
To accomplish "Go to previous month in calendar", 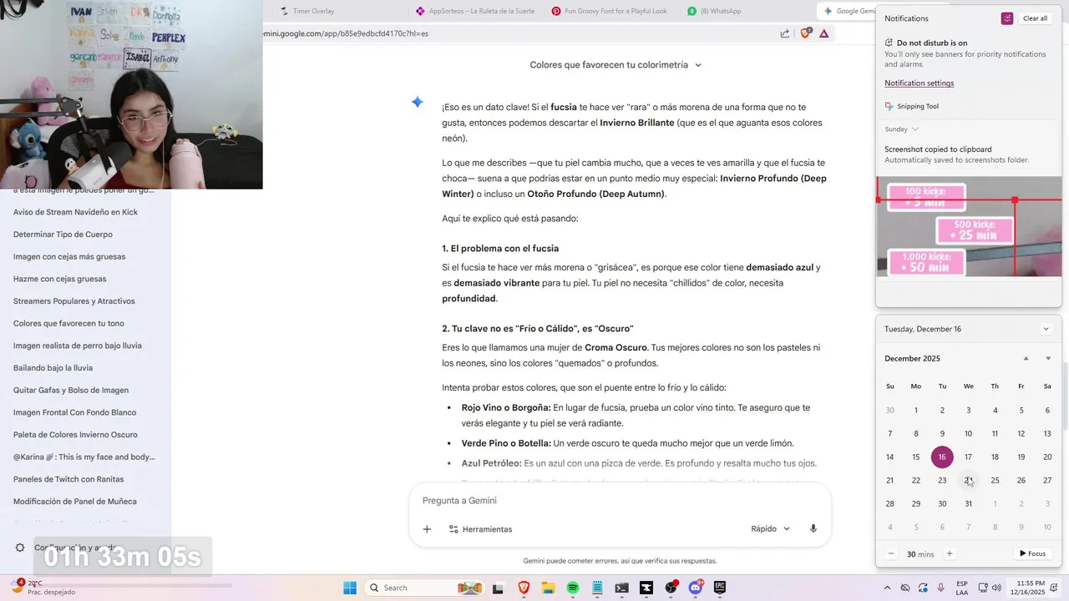I will pyautogui.click(x=1026, y=359).
